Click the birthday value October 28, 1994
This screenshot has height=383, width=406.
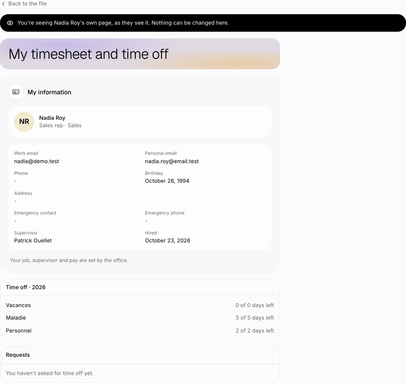pos(167,181)
